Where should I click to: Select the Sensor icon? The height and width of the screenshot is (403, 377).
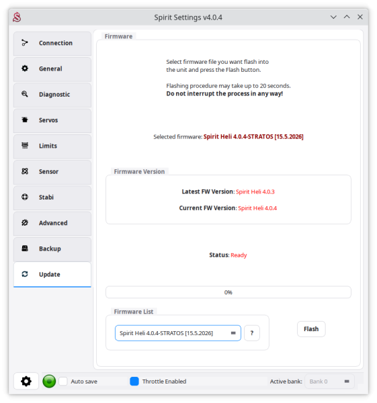(25, 171)
